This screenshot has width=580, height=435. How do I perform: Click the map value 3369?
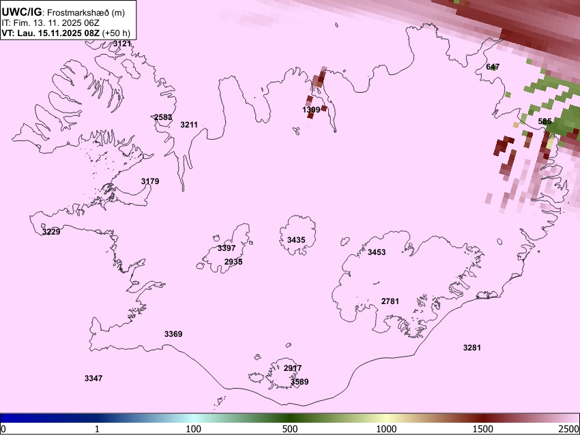tap(173, 334)
